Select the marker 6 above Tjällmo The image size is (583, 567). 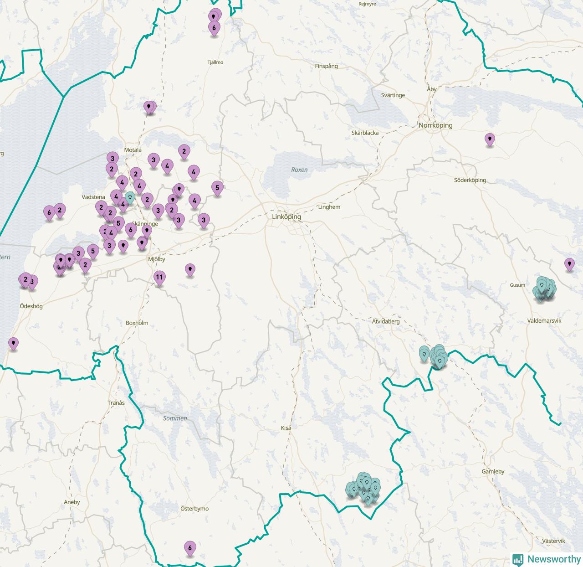click(x=214, y=29)
